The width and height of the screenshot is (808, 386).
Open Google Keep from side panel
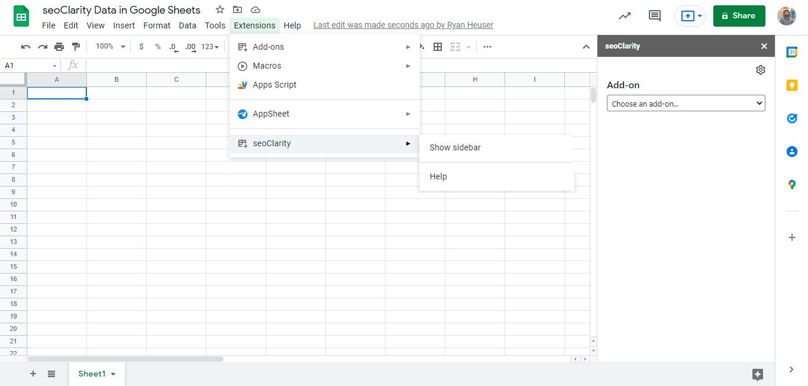pos(792,85)
